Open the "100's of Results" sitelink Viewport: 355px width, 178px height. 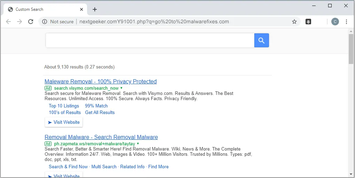coord(65,112)
